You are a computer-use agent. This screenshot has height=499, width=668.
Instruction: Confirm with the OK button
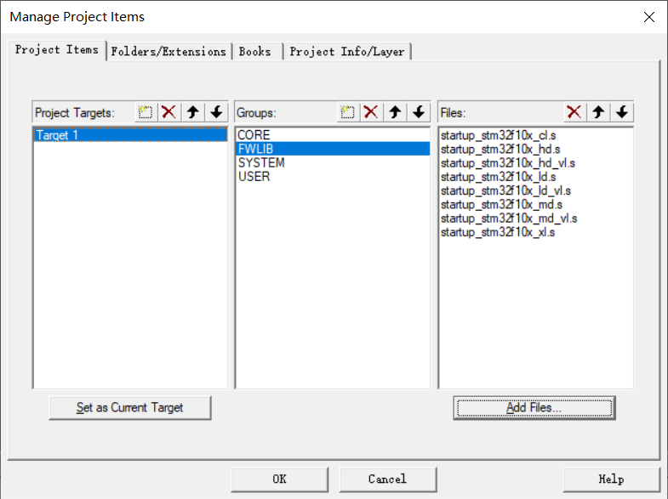pyautogui.click(x=279, y=479)
